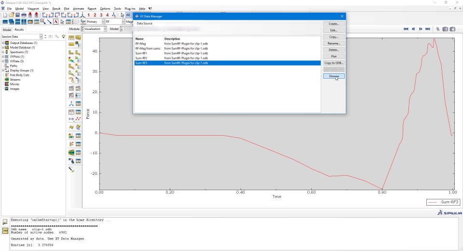Click the Plot button
463x251 pixels.
334,56
